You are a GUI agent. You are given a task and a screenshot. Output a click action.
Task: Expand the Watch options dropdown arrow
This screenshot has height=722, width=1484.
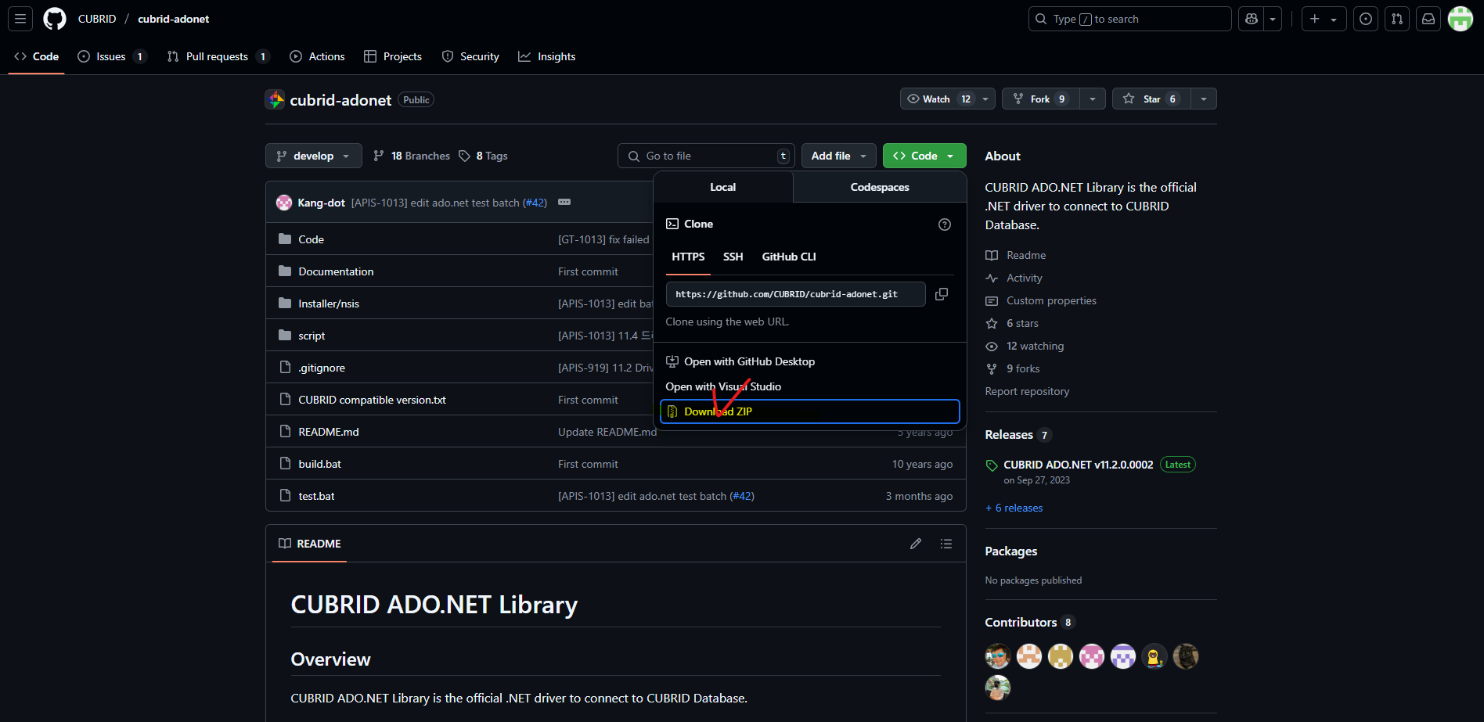click(985, 99)
